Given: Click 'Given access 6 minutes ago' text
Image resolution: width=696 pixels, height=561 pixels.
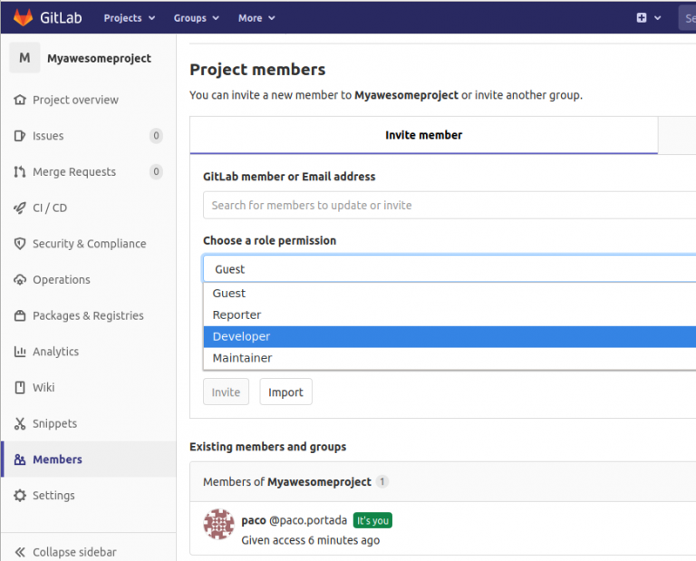Looking at the screenshot, I should pos(310,540).
